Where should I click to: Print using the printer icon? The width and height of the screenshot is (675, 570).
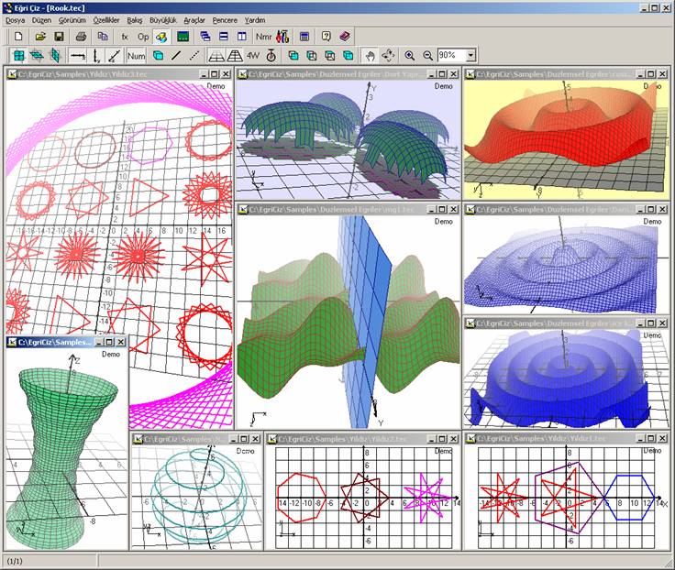82,37
